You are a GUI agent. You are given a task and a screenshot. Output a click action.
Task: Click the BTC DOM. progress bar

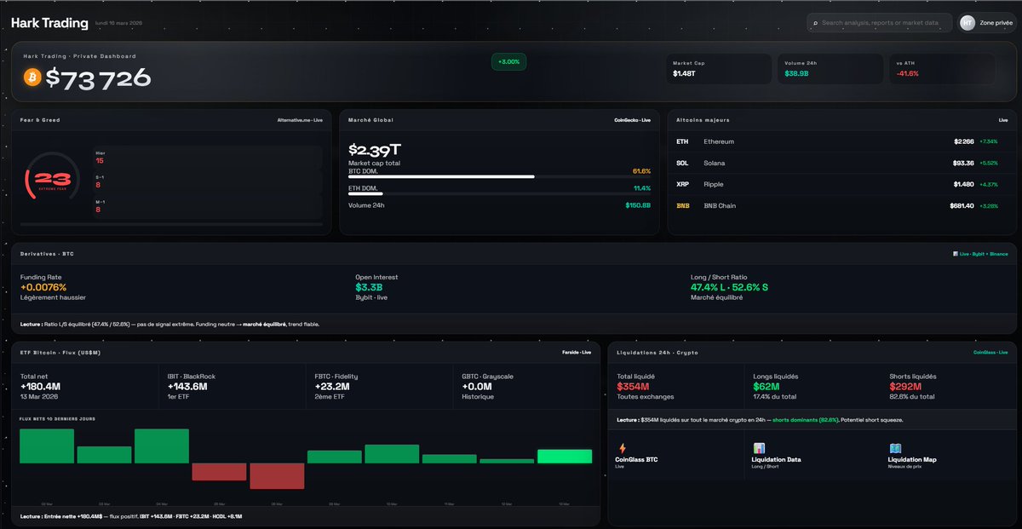tap(499, 177)
